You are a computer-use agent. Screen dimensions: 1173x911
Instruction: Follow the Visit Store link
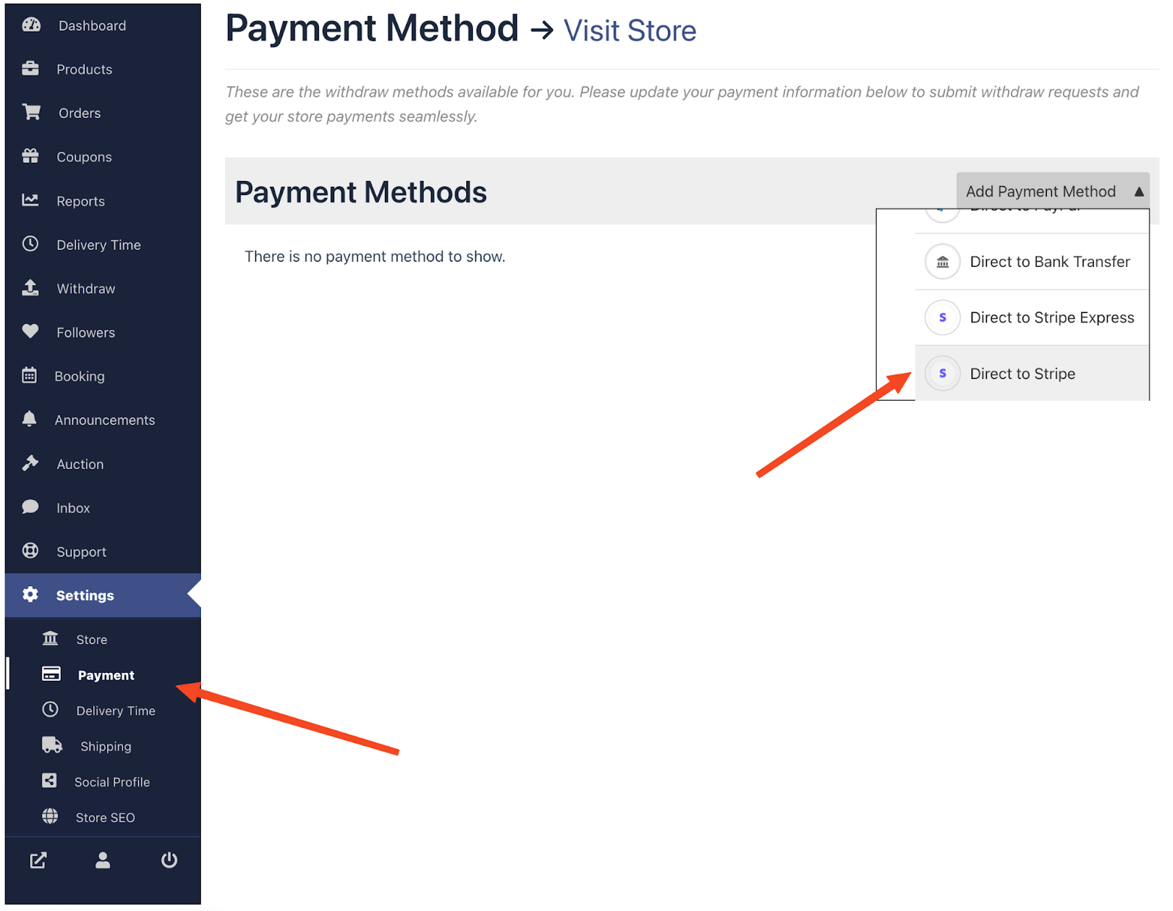629,31
